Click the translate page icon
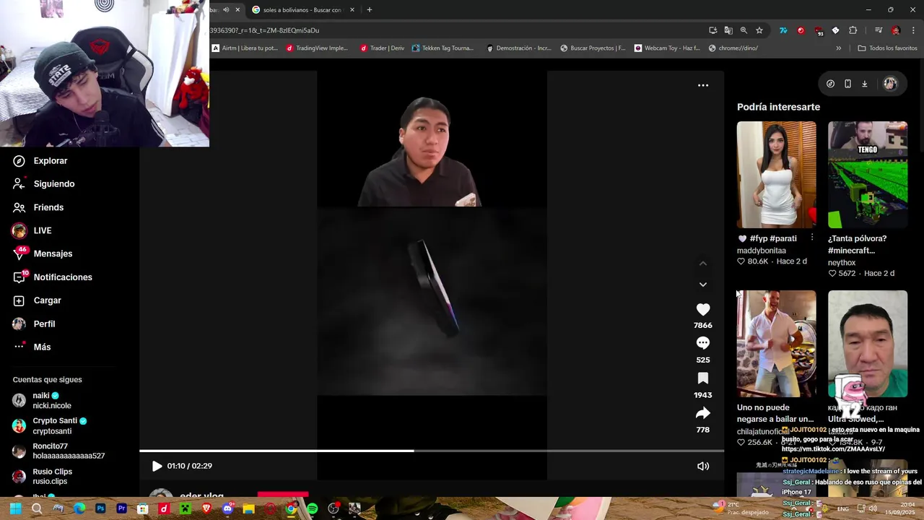Screen dimensions: 924x520 (x=728, y=30)
